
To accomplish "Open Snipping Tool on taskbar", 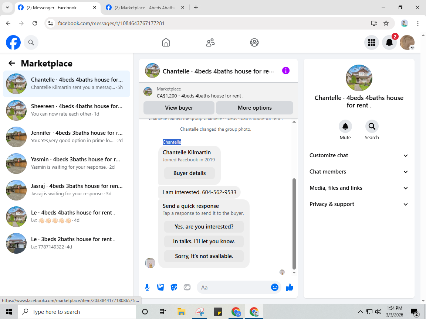I will coord(200,312).
